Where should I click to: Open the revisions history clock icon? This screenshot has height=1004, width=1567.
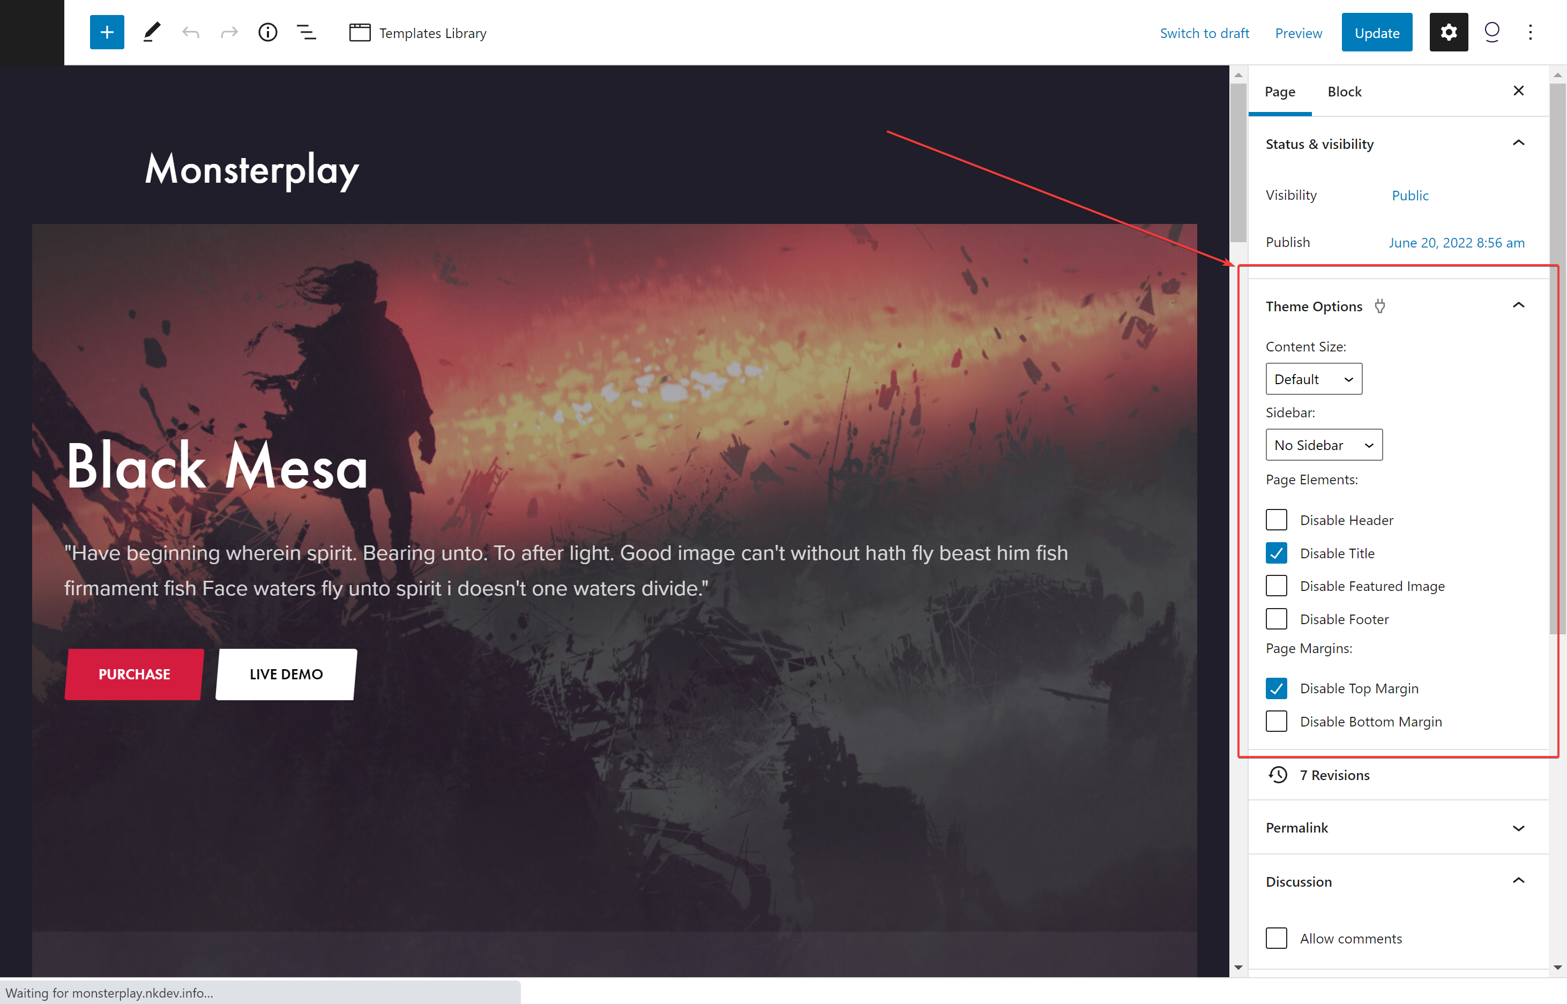coord(1278,775)
